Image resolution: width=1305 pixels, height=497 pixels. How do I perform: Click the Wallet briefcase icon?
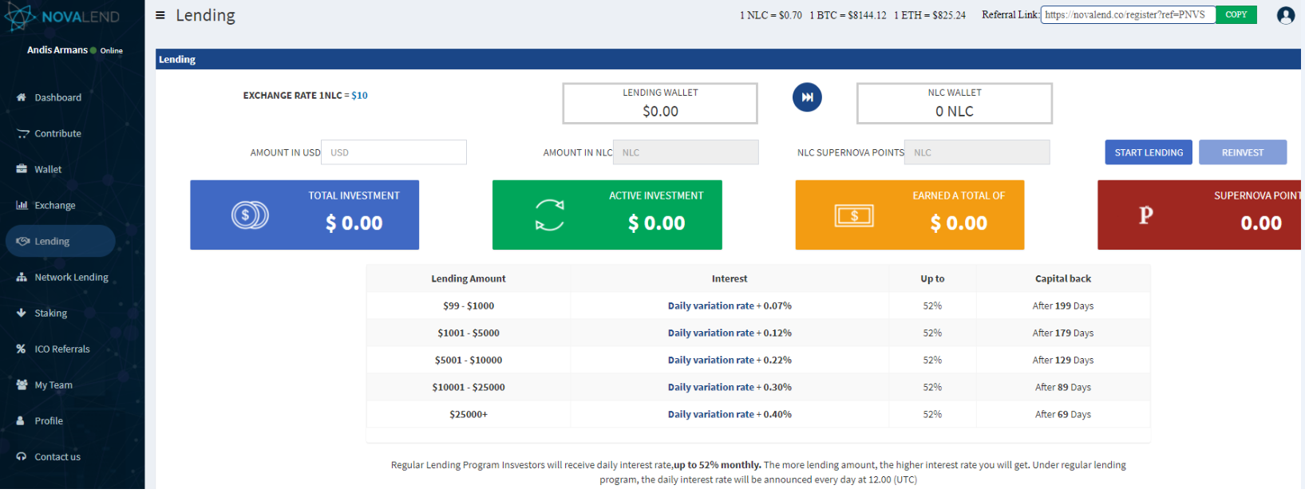22,169
